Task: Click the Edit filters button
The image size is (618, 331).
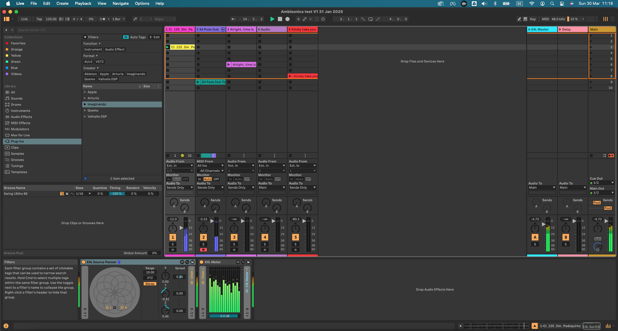Action: click(x=155, y=37)
